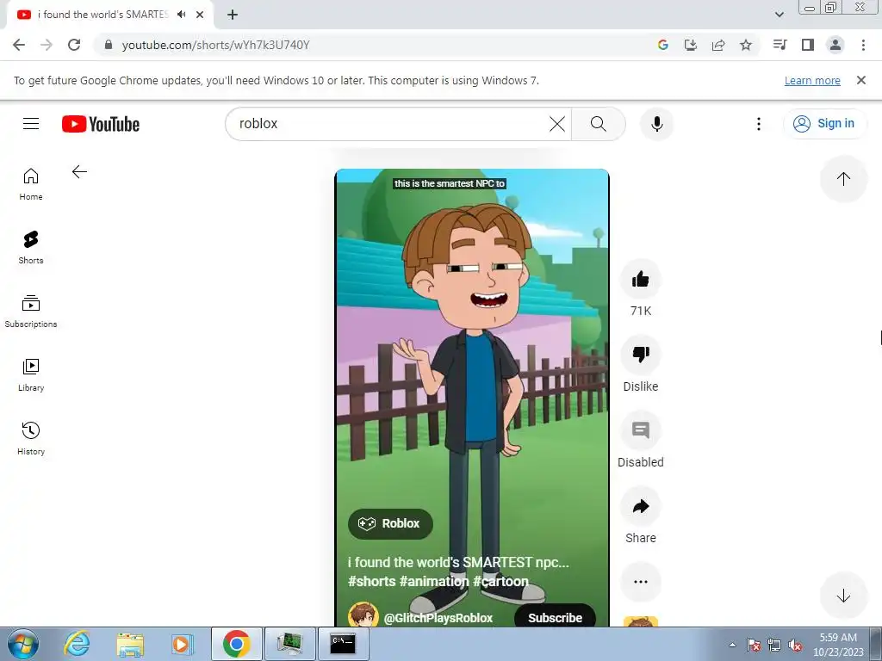This screenshot has width=882, height=661.
Task: Go back using the arrow below YouTube logo
Action: (79, 172)
